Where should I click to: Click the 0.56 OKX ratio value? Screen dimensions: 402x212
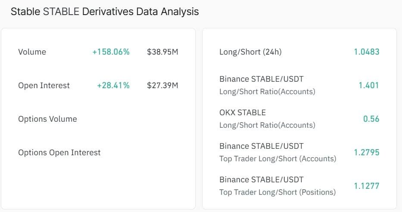click(x=371, y=119)
